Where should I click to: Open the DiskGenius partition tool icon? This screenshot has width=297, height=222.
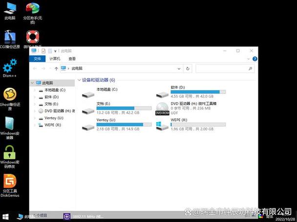[9, 182]
